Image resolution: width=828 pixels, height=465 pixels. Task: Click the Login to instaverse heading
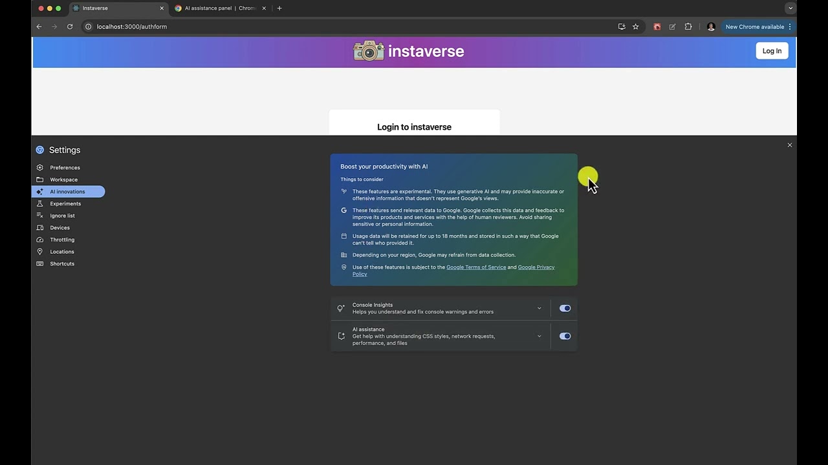pyautogui.click(x=414, y=127)
